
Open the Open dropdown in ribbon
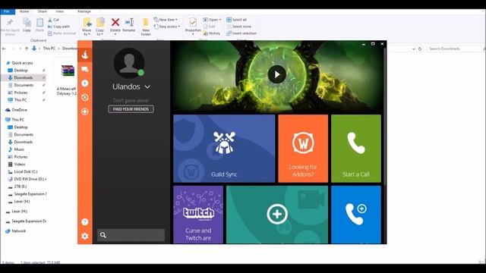(x=213, y=20)
